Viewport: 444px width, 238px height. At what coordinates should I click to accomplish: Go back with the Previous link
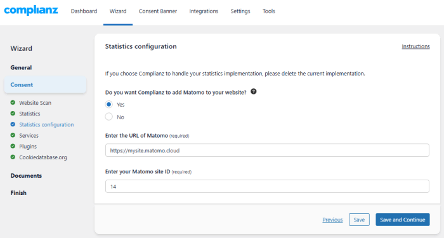[332, 220]
